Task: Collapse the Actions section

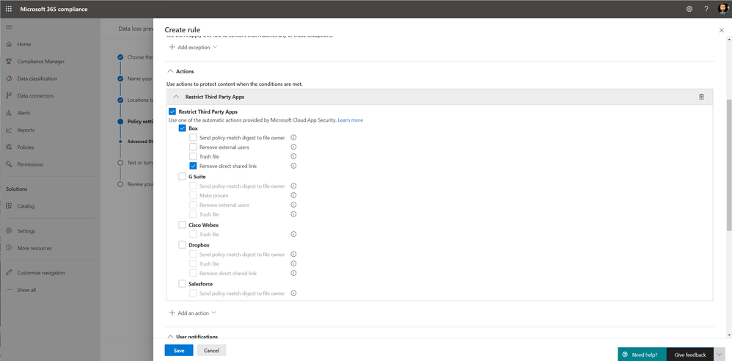Action: [170, 71]
